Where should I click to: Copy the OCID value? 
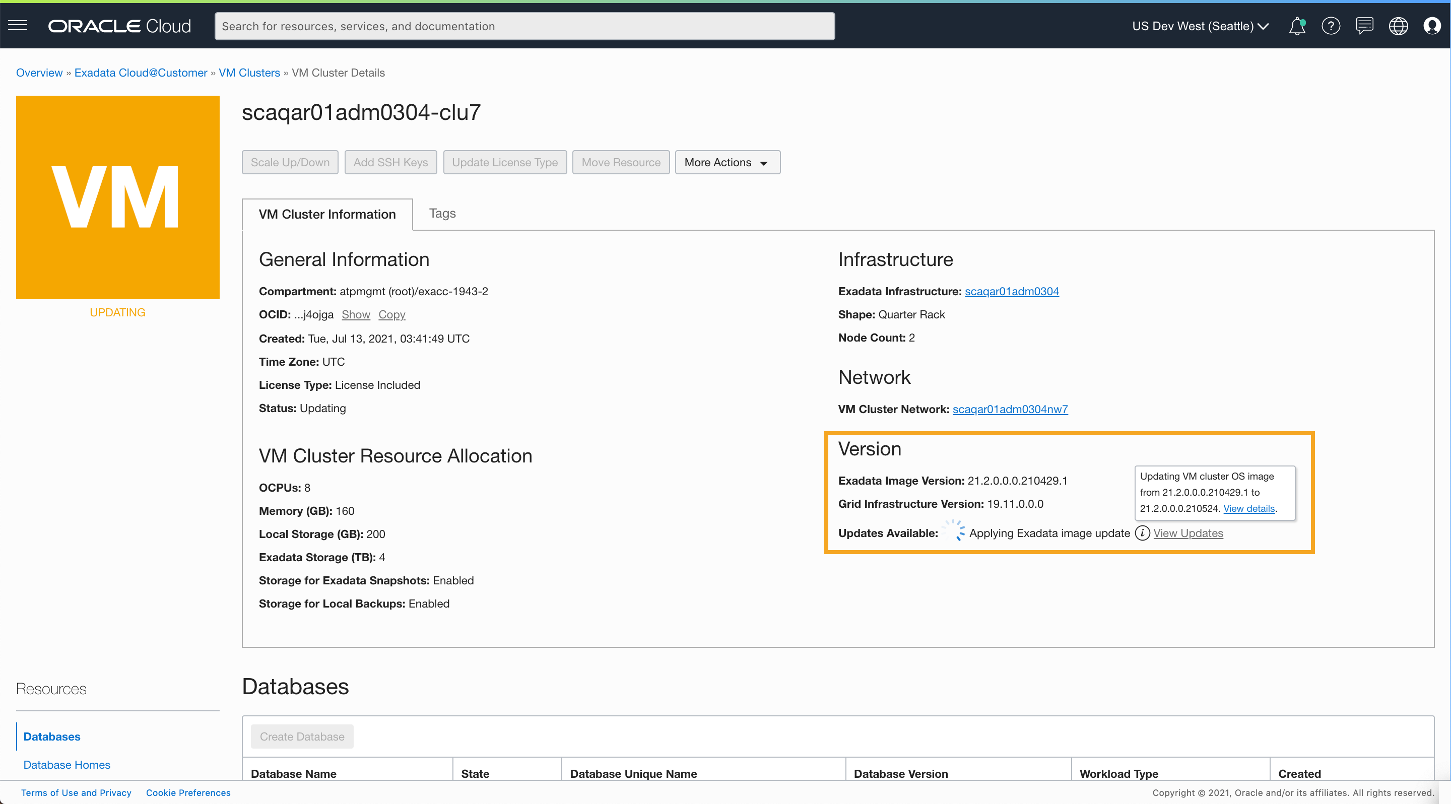click(x=391, y=315)
